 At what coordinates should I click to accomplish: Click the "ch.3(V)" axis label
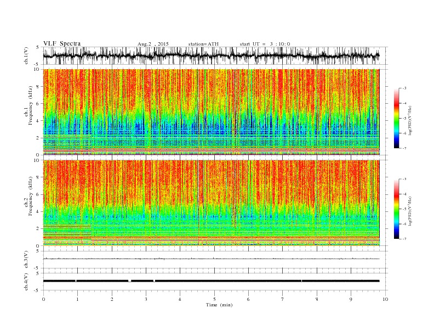click(x=26, y=260)
